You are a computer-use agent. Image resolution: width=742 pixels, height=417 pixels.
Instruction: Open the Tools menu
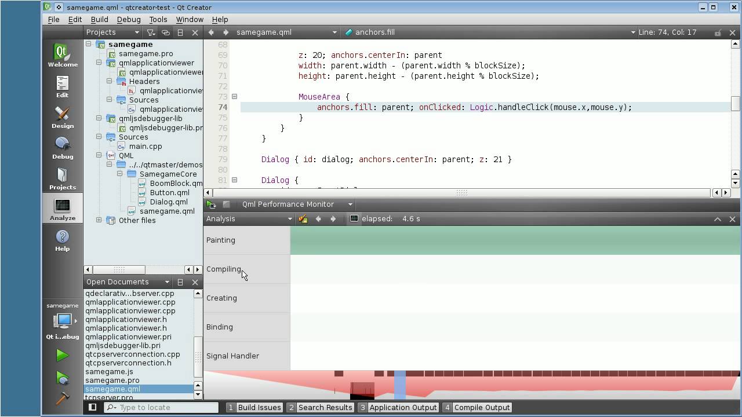pos(158,19)
